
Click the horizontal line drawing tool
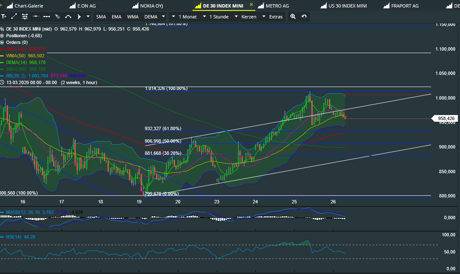36,17
